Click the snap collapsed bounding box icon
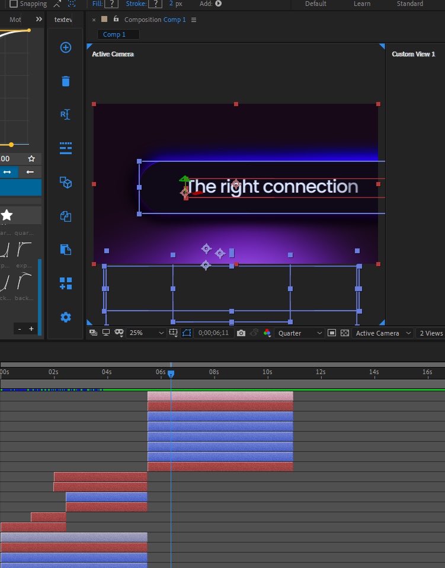This screenshot has width=445, height=568. 72,4
